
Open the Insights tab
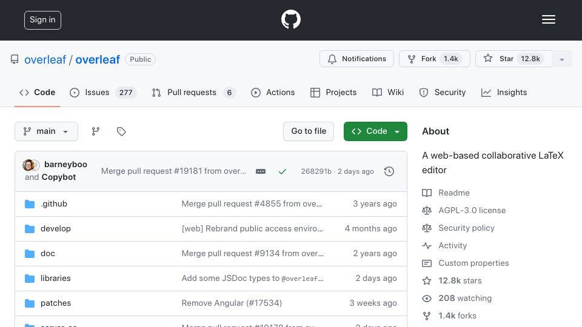pyautogui.click(x=504, y=92)
